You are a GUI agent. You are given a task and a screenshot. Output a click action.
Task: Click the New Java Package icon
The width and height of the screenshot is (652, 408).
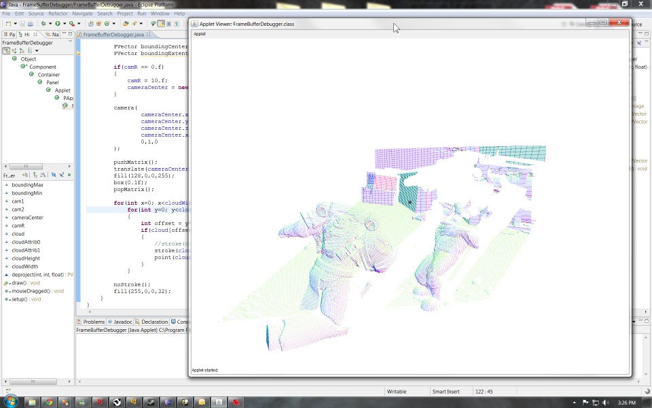point(99,24)
